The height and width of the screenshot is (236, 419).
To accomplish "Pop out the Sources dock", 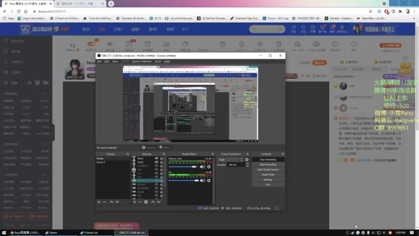I will (x=163, y=154).
